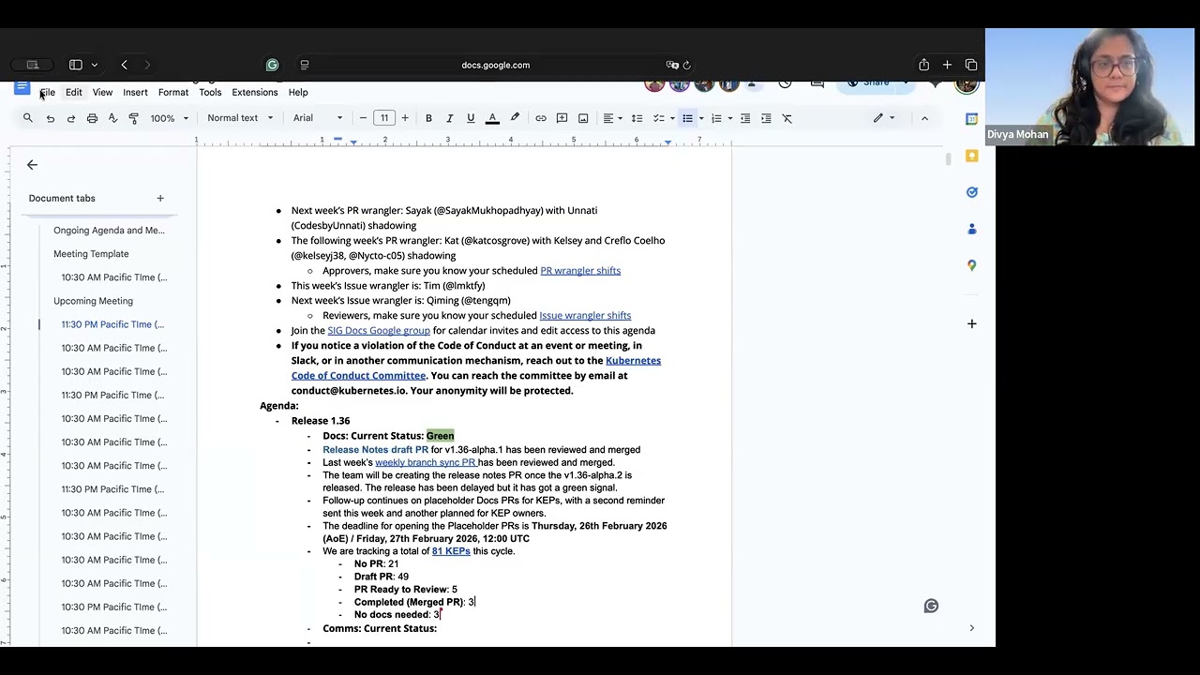Click the Grammarly badge in the document
1200x675 pixels.
931,606
